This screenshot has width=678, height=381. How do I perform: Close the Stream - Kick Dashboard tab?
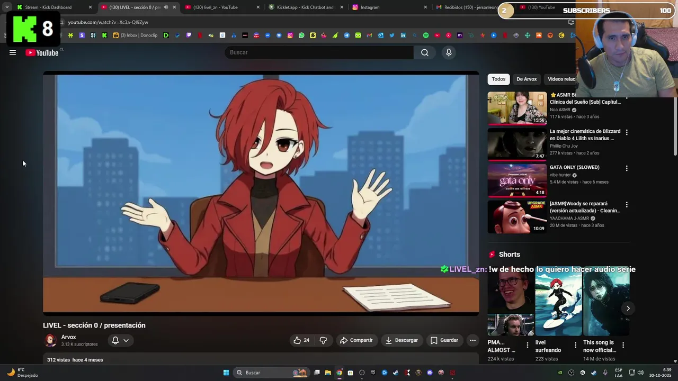click(90, 7)
